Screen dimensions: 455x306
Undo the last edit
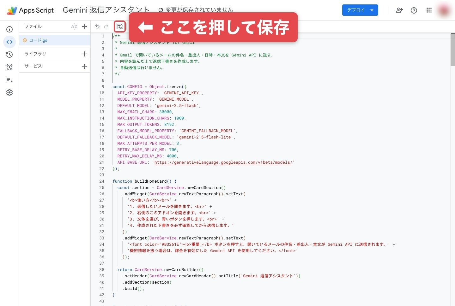97,27
